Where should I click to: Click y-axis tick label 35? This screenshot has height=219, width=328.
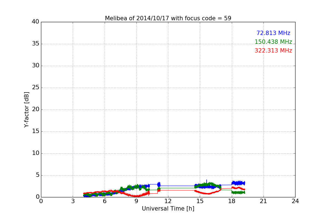35,44
